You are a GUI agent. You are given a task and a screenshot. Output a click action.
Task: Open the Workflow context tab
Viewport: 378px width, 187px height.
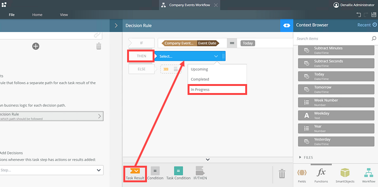(369, 176)
